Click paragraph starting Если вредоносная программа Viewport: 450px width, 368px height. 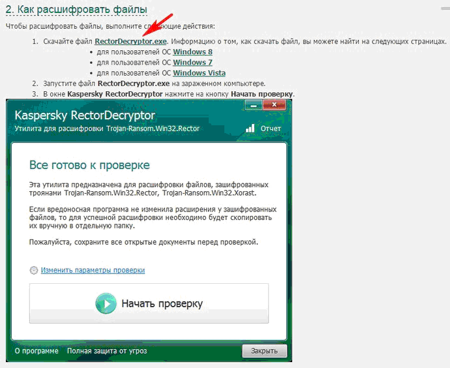(153, 217)
